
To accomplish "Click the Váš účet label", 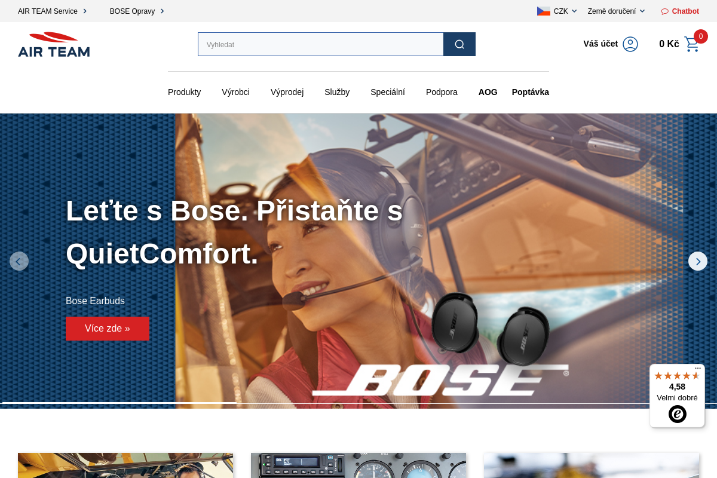I will pos(600,44).
